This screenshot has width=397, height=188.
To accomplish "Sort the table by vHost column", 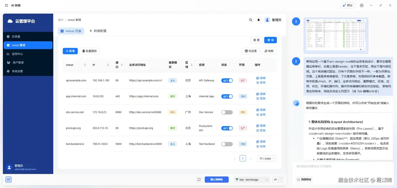I will (x=85, y=65).
